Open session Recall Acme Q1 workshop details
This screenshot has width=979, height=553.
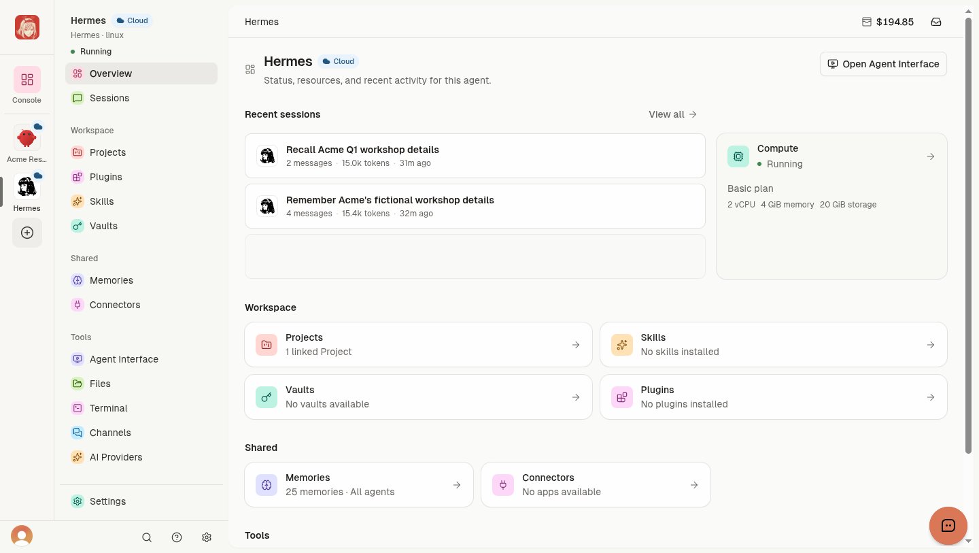tap(475, 156)
